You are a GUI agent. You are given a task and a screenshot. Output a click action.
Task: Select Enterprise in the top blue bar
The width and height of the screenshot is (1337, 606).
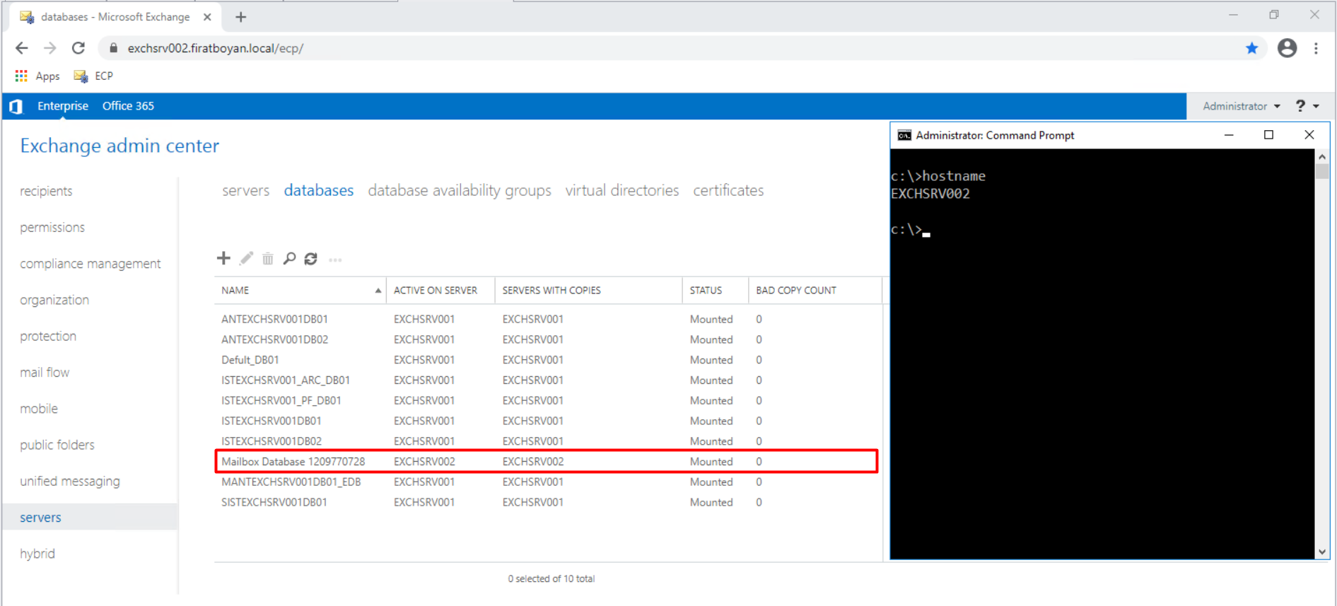(x=63, y=106)
